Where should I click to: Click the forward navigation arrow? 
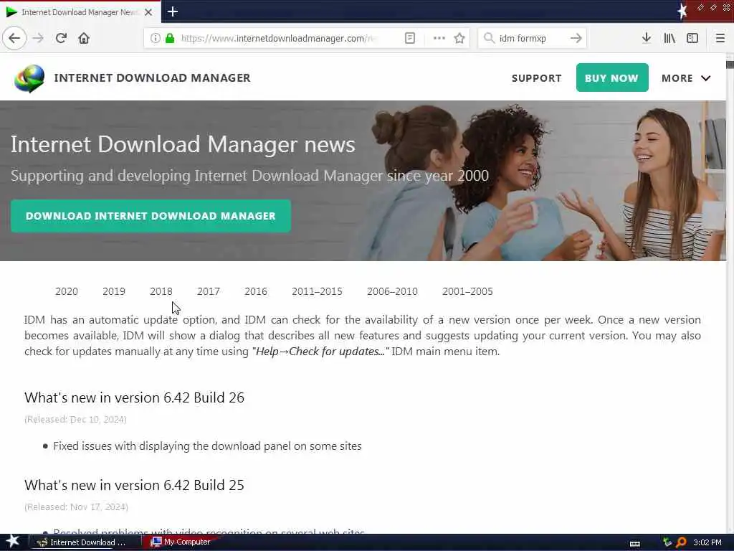(x=38, y=39)
